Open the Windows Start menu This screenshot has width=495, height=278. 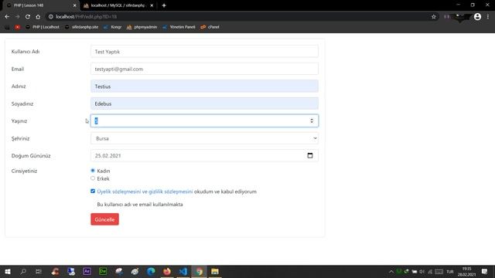pyautogui.click(x=7, y=271)
